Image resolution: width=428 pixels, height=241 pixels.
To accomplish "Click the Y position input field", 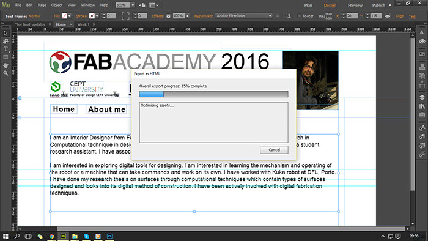I will (375, 16).
